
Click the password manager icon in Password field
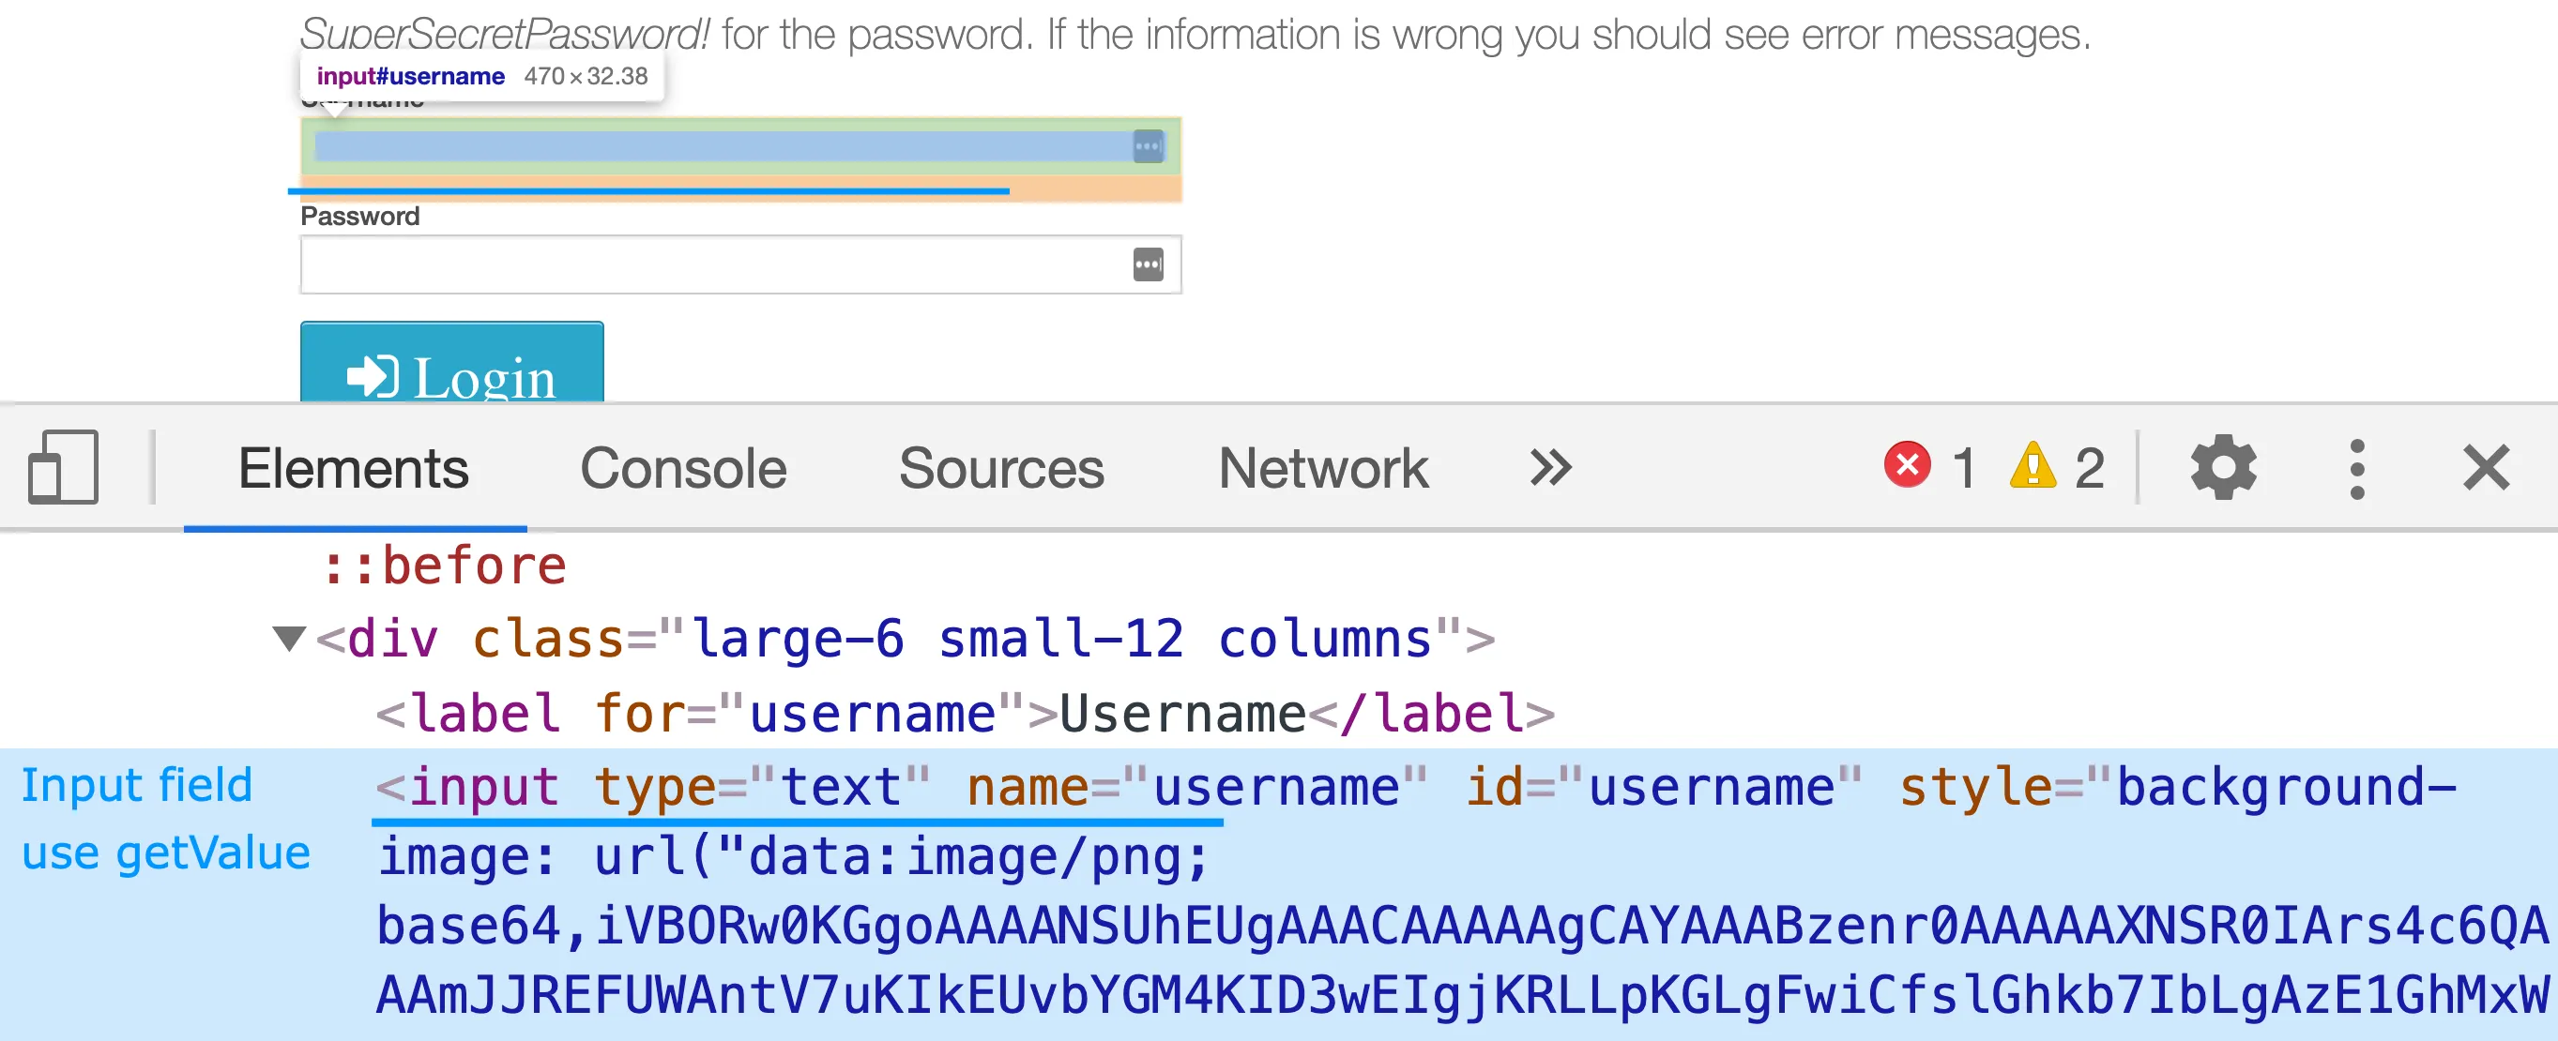click(x=1148, y=265)
